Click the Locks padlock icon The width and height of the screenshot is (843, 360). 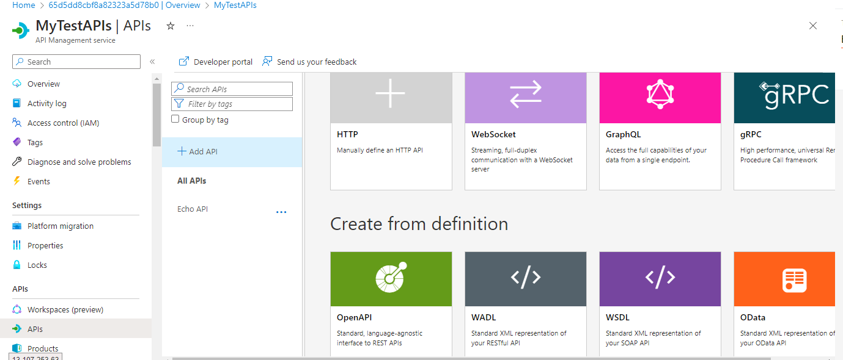17,265
